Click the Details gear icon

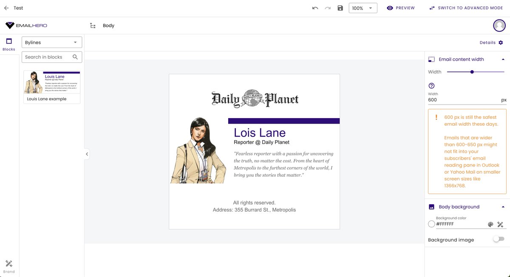tap(501, 42)
